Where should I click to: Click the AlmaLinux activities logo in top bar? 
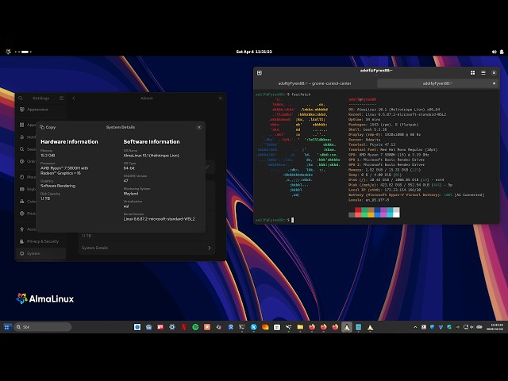coord(8,52)
